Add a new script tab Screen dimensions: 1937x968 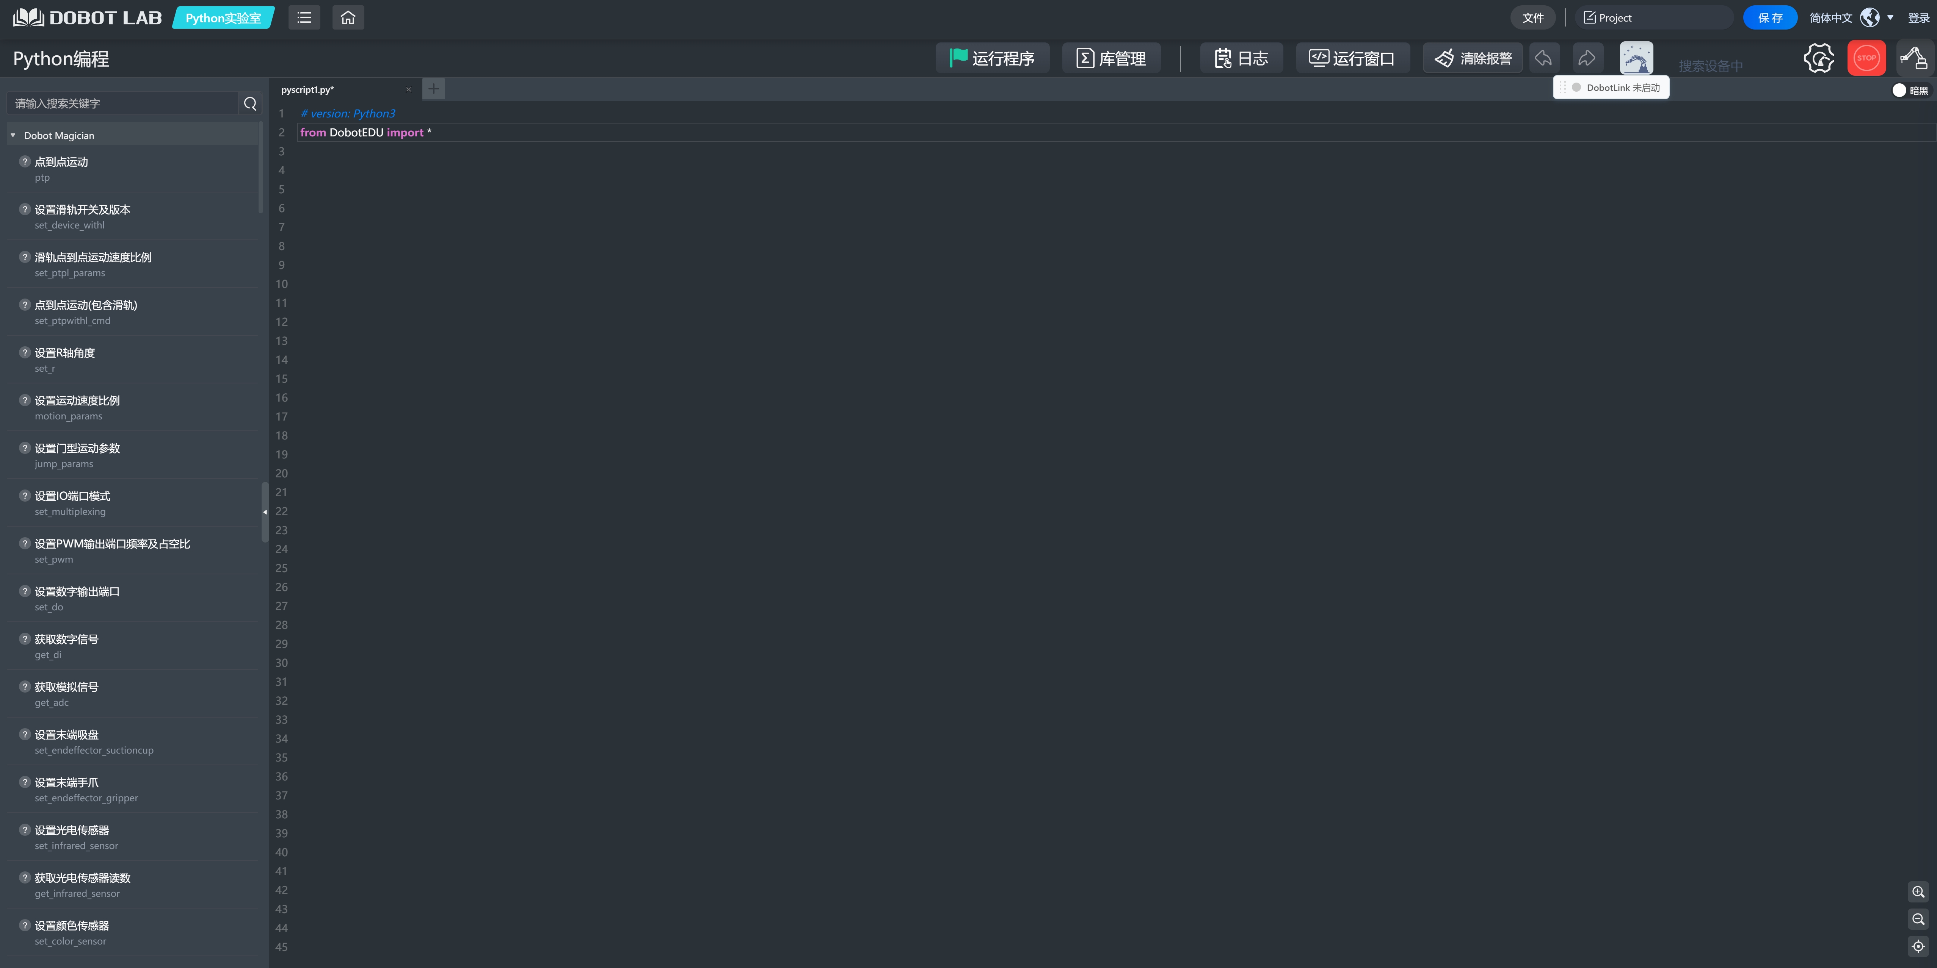pyautogui.click(x=434, y=89)
